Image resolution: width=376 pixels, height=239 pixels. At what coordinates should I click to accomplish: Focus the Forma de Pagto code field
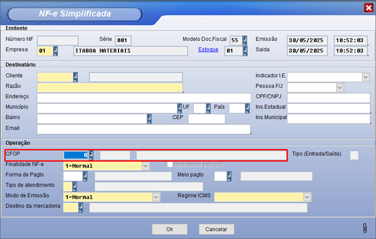(73, 176)
